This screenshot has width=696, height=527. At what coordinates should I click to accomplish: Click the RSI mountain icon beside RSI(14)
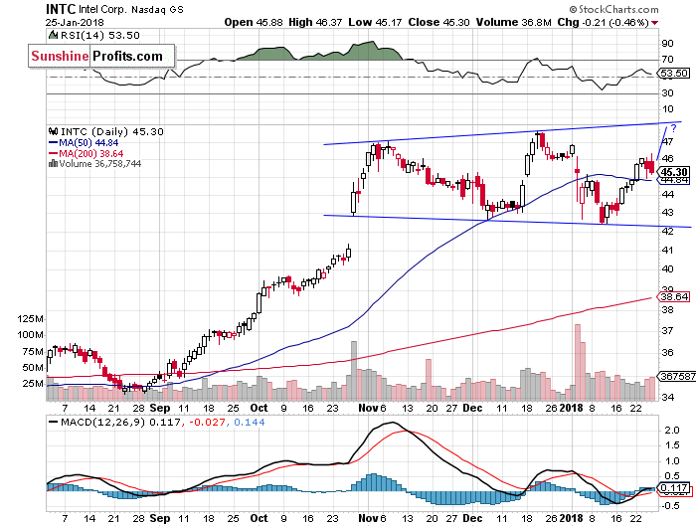pos(53,35)
